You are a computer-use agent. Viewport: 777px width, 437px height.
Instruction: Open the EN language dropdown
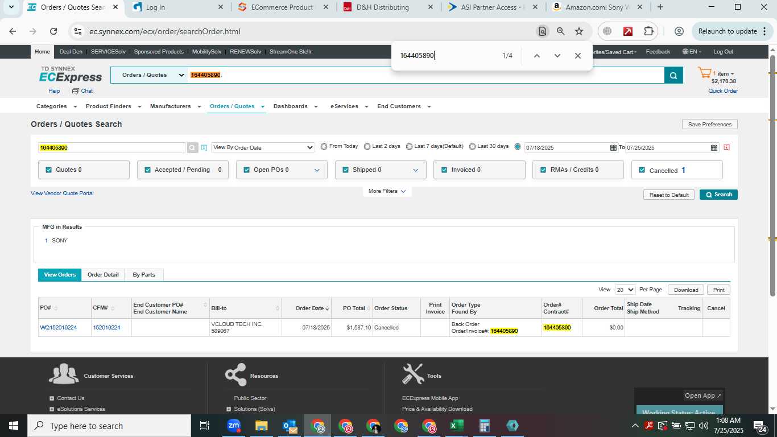click(692, 52)
